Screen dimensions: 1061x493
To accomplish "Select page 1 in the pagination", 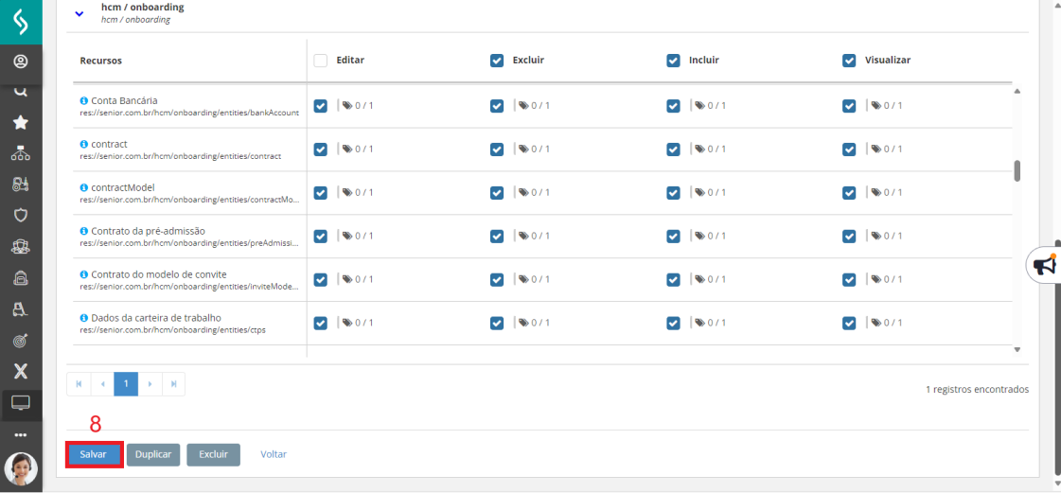I will pyautogui.click(x=126, y=384).
